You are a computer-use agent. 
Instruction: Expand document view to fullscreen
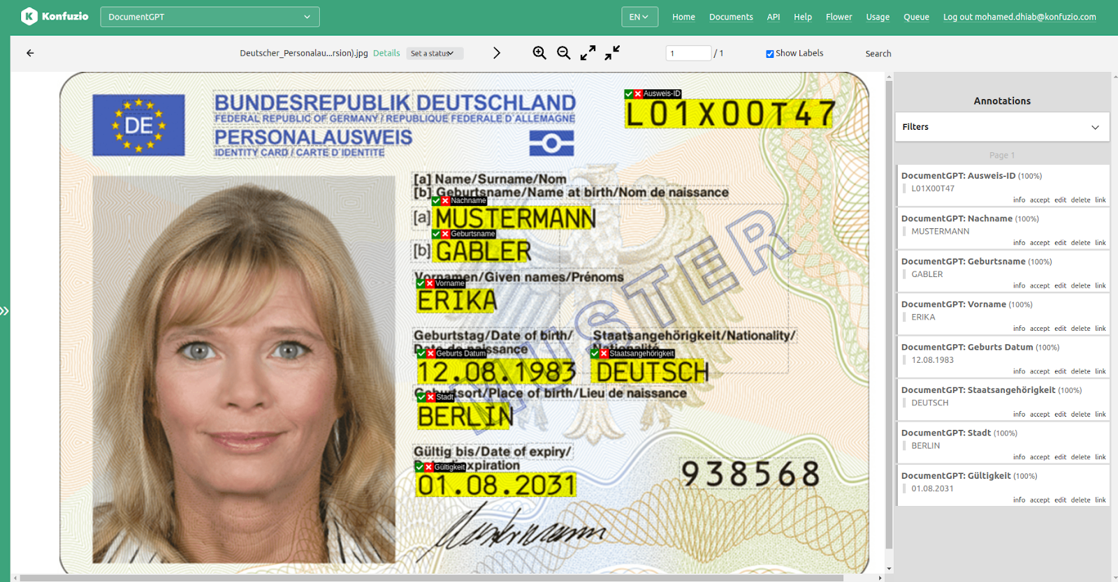coord(588,53)
